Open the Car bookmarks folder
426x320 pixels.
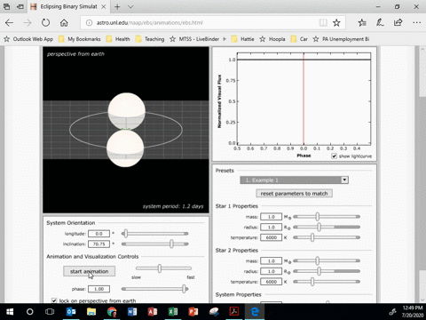click(299, 39)
